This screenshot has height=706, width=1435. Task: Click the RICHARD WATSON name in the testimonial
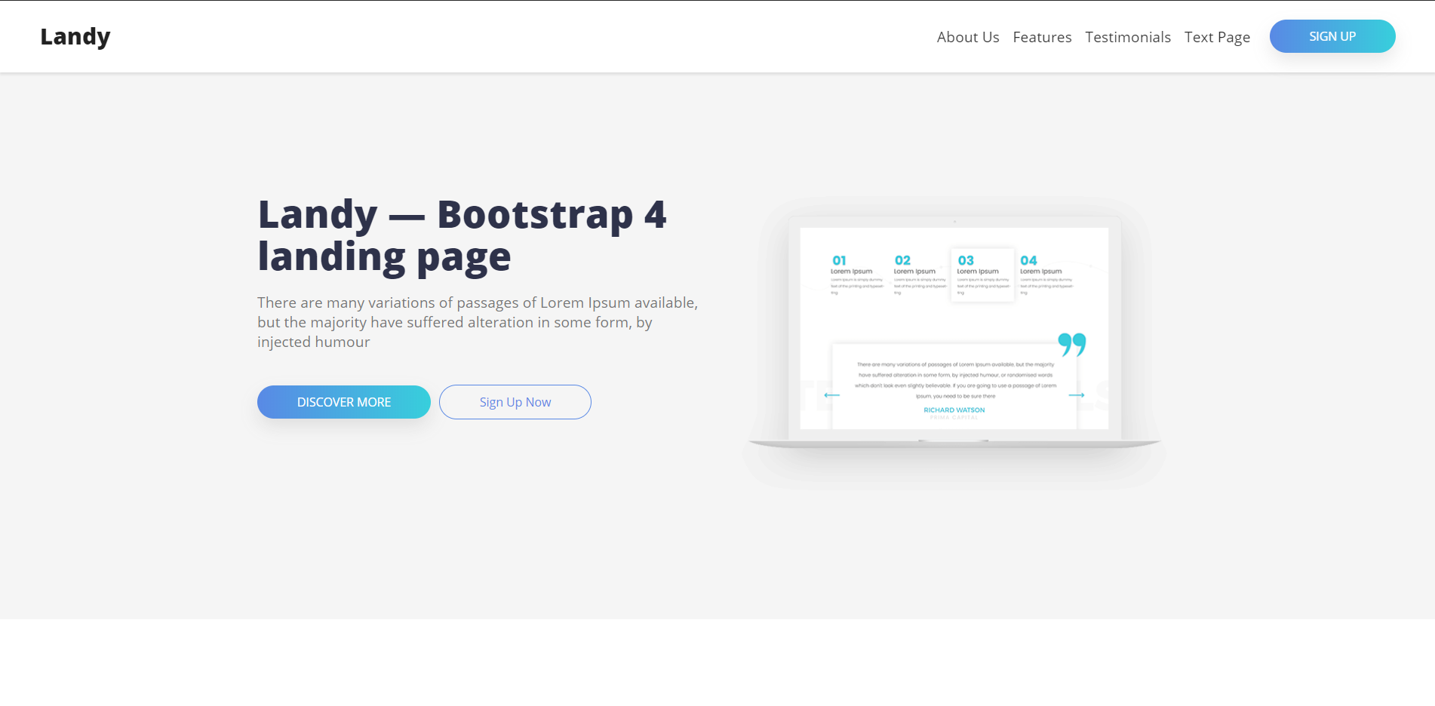pos(954,410)
